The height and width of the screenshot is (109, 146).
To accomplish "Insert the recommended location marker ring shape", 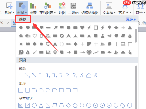I will [55, 52].
